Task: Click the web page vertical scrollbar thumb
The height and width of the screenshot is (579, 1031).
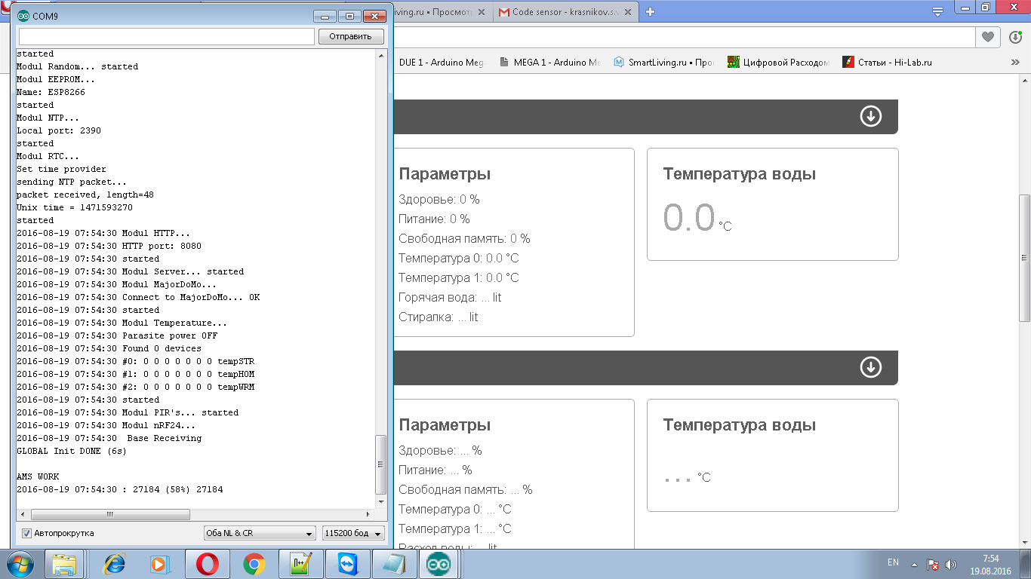Action: (1024, 258)
